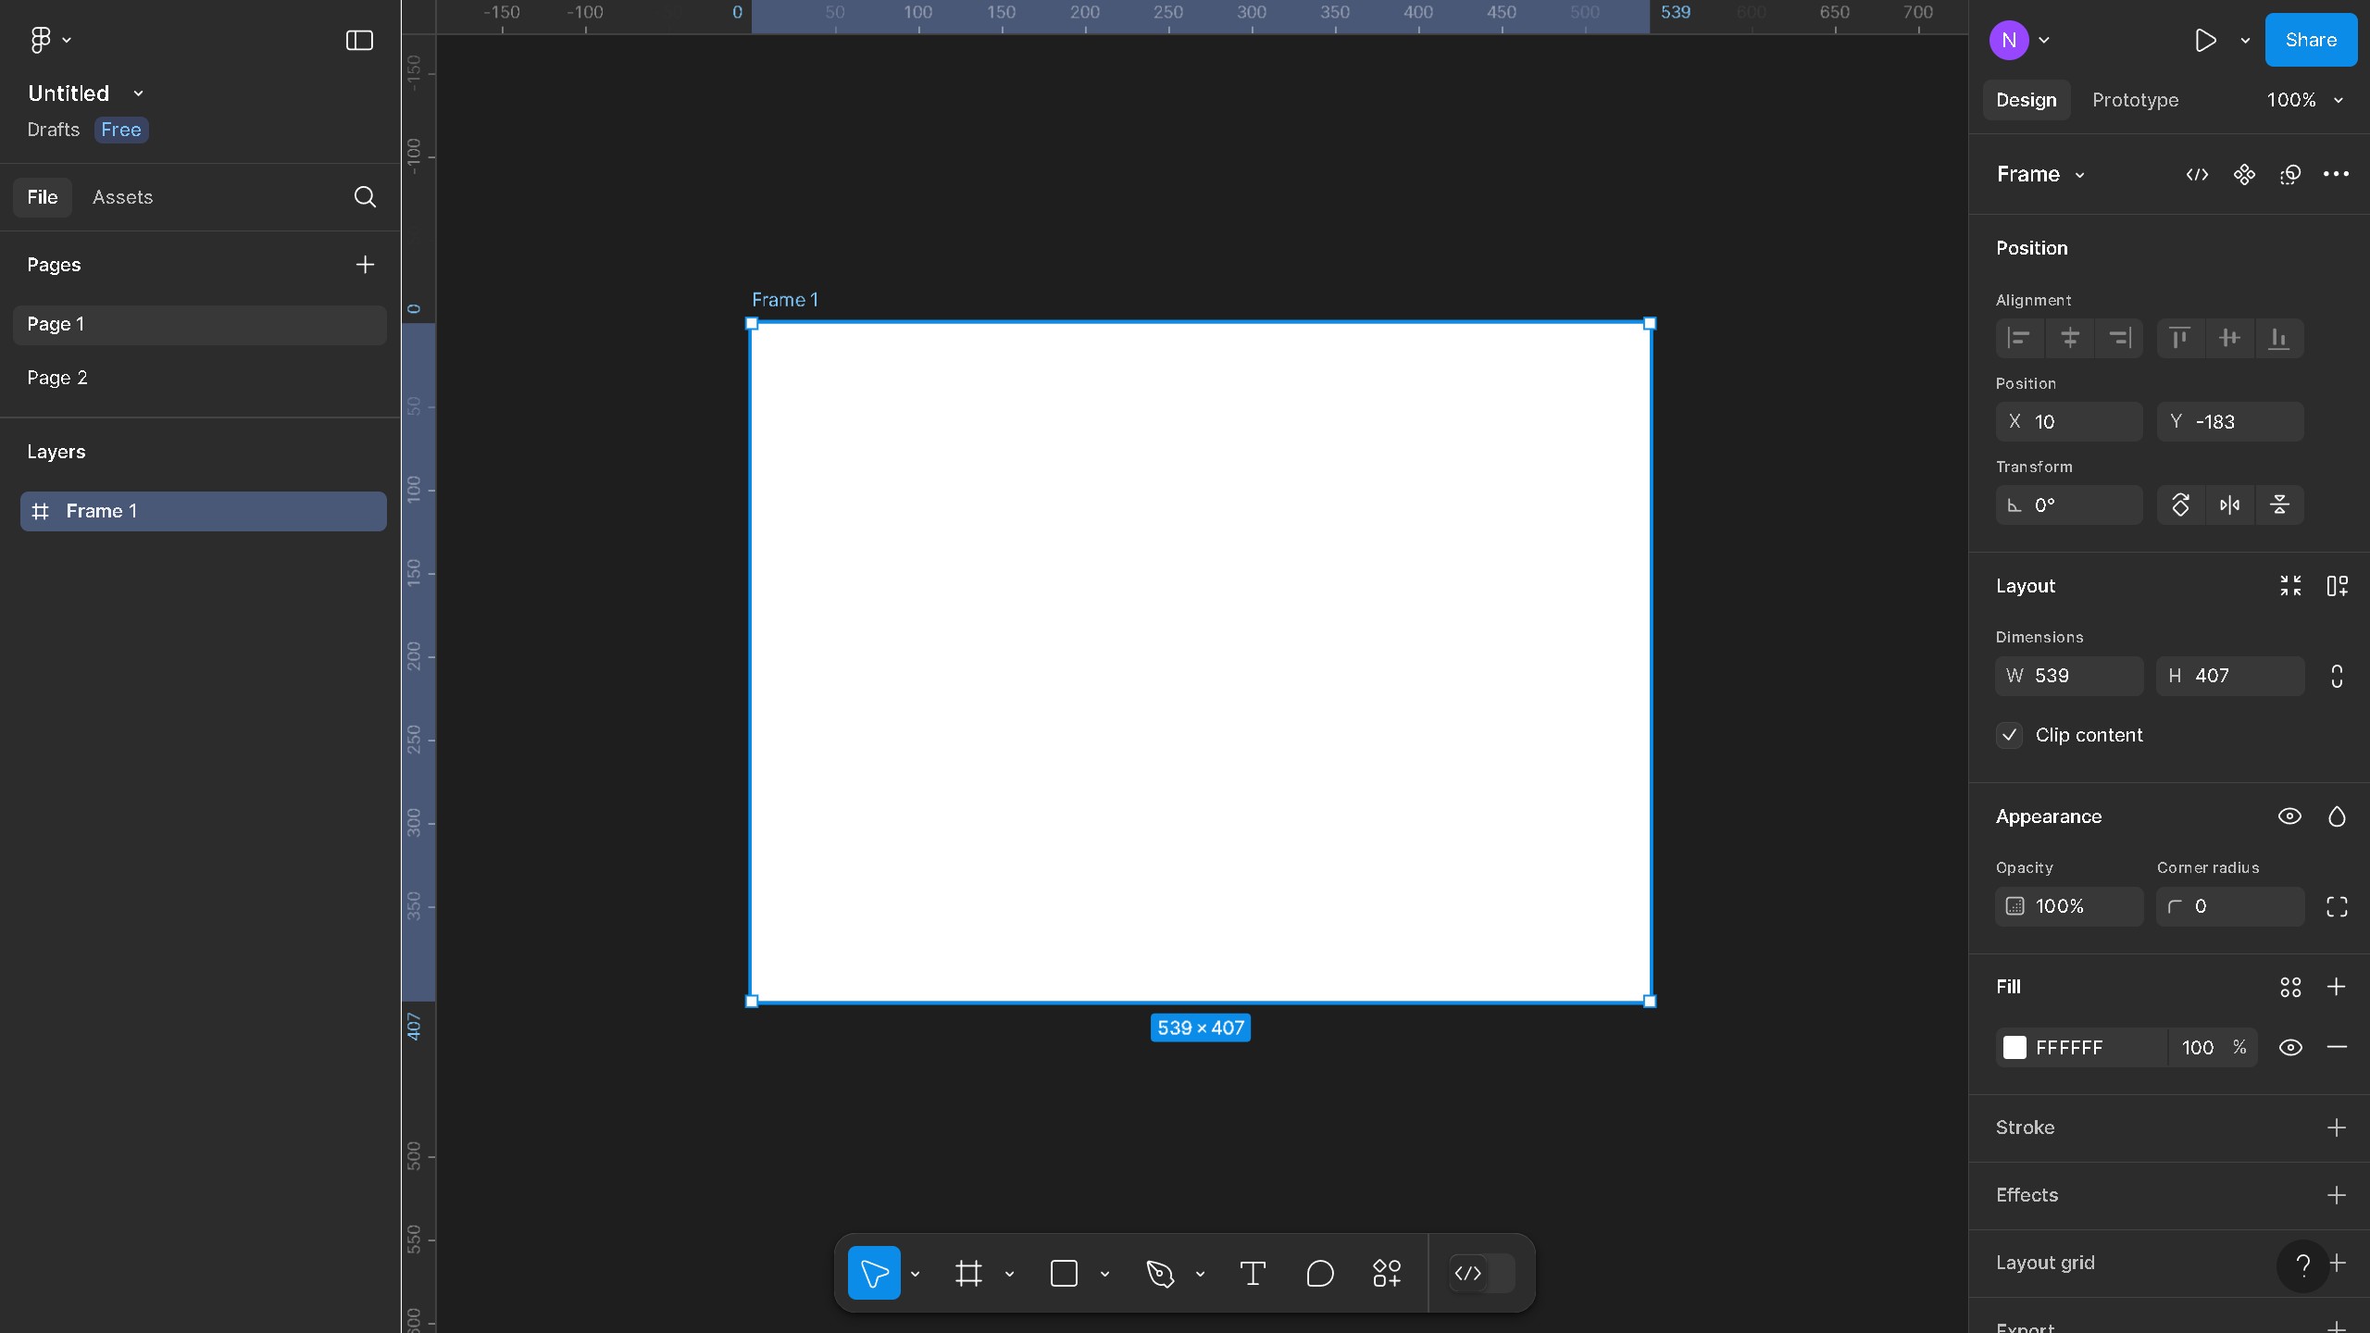Viewport: 2370px width, 1333px height.
Task: Select the Text tool
Action: [1252, 1273]
